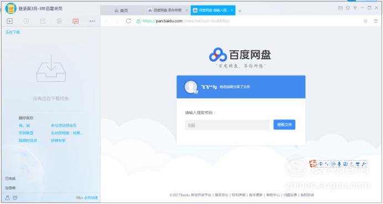The width and height of the screenshot is (383, 204).
Task: Reload the Baidu Netdisk page
Action: pyautogui.click(x=128, y=21)
